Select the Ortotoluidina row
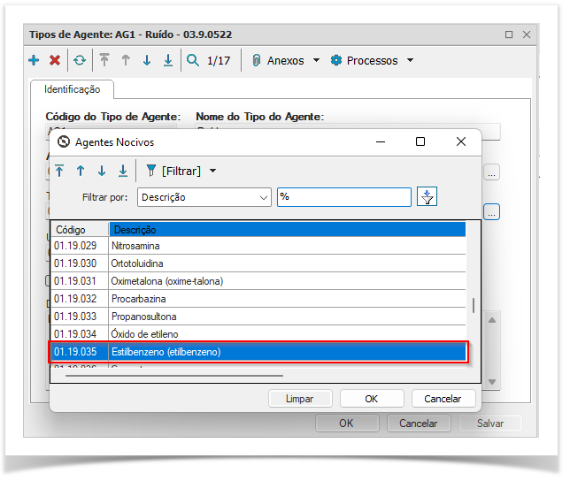This screenshot has width=570, height=481. click(x=258, y=263)
